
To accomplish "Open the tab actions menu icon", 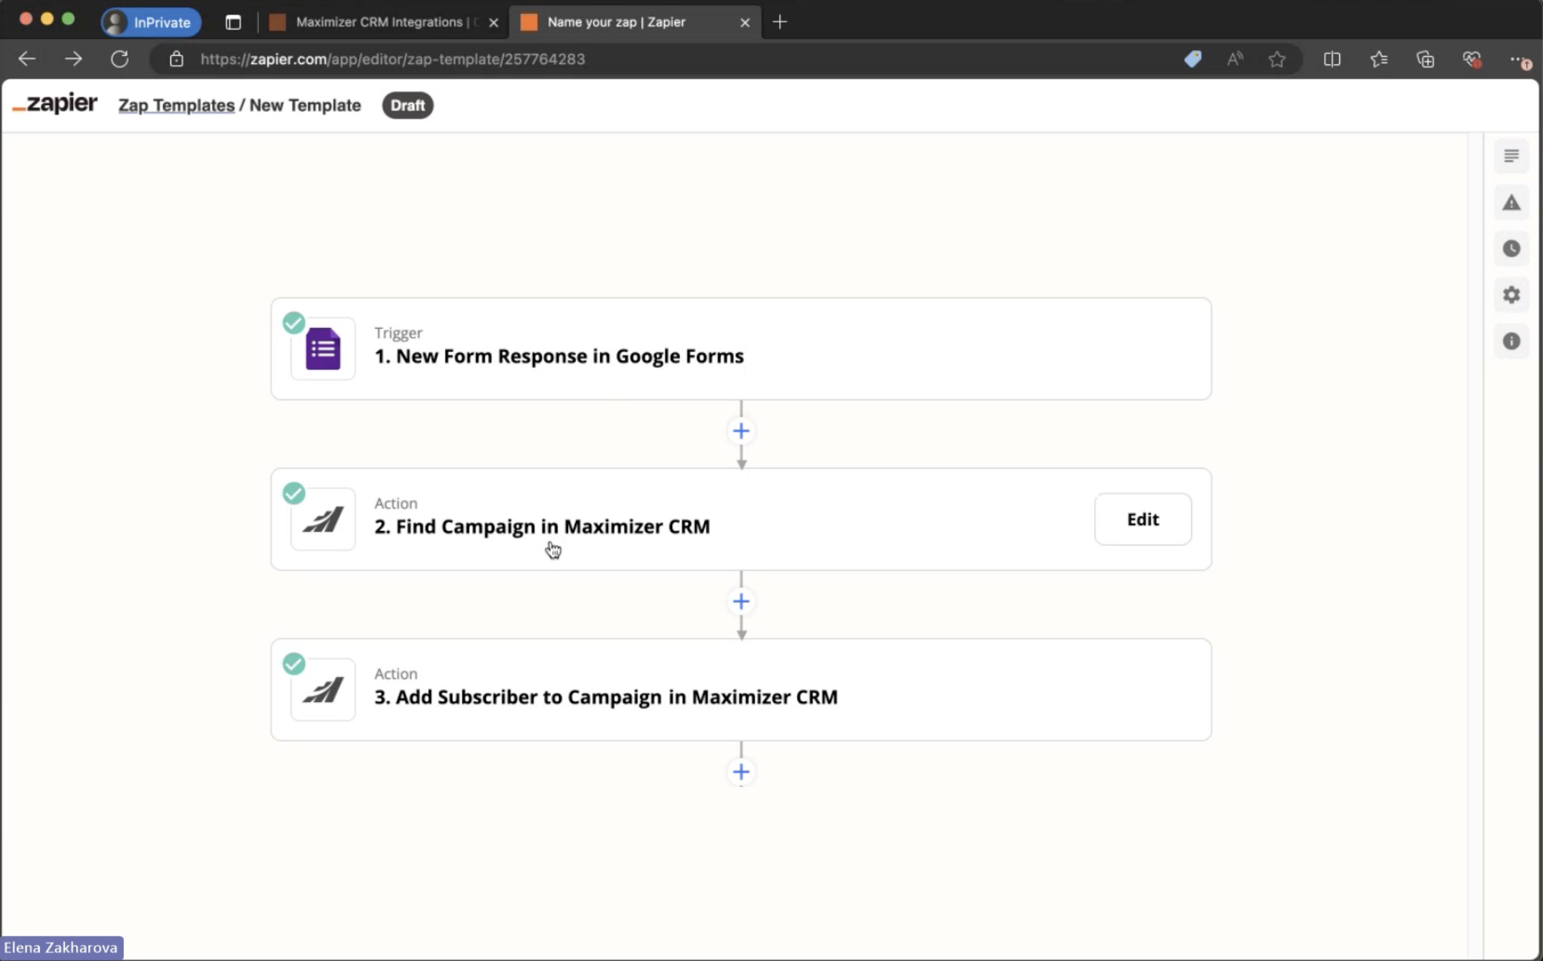I will (233, 23).
